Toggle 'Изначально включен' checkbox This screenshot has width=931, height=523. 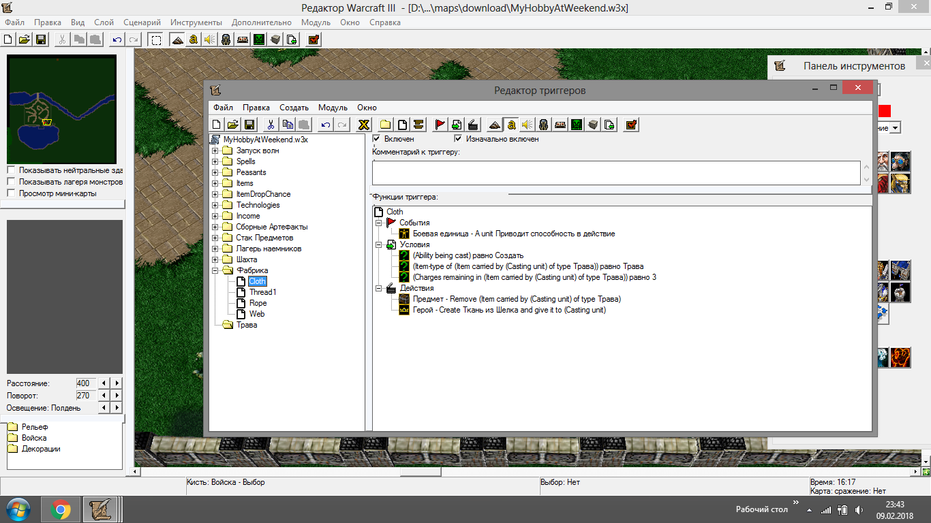tap(458, 139)
